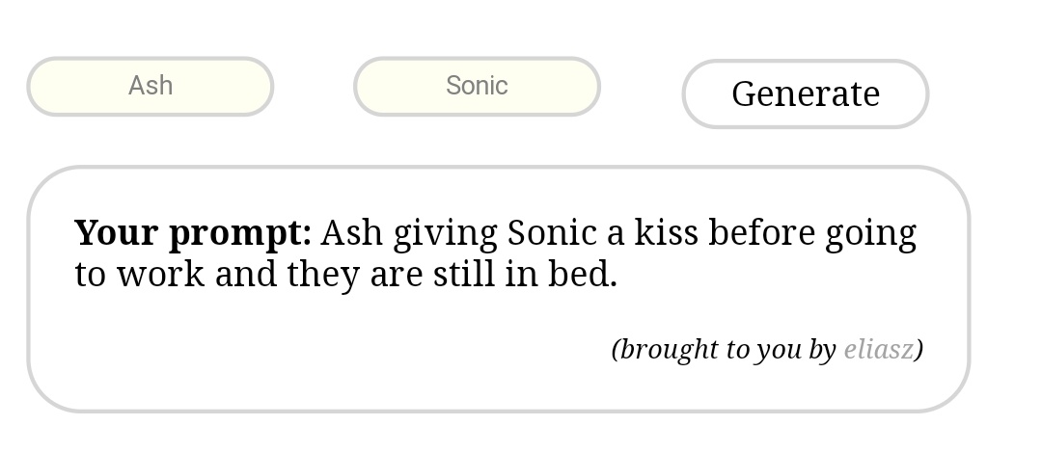Click the Generate button

click(x=805, y=94)
